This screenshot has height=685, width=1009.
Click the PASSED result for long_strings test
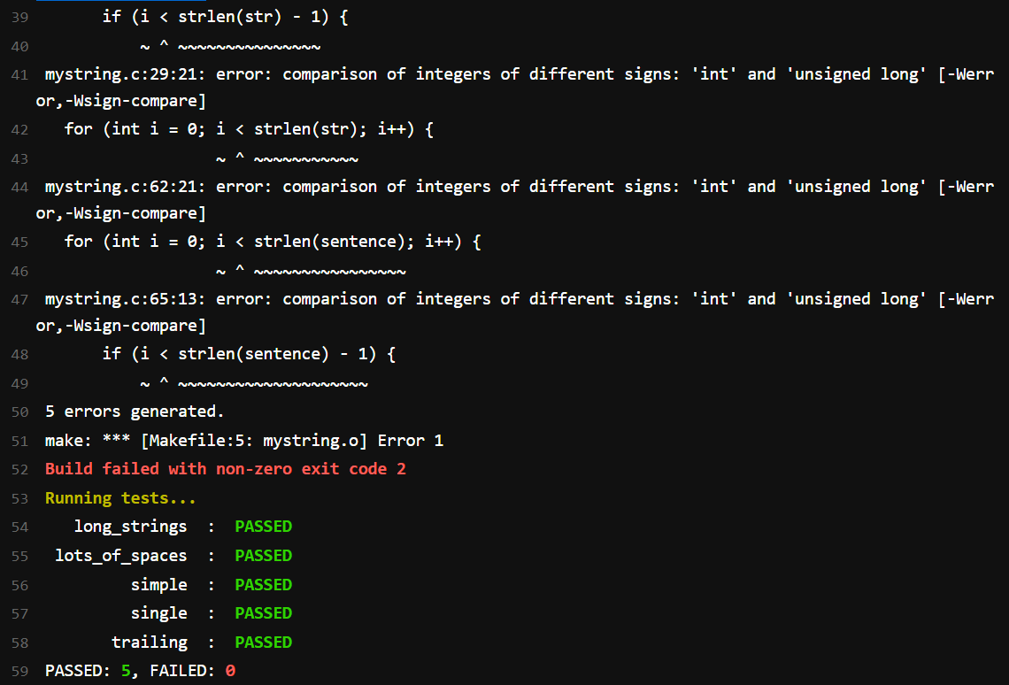[x=263, y=527]
